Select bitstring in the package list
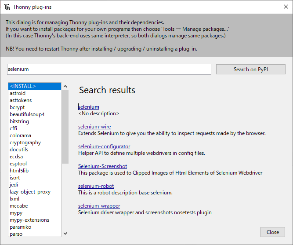This screenshot has height=245, width=293. tap(35, 121)
